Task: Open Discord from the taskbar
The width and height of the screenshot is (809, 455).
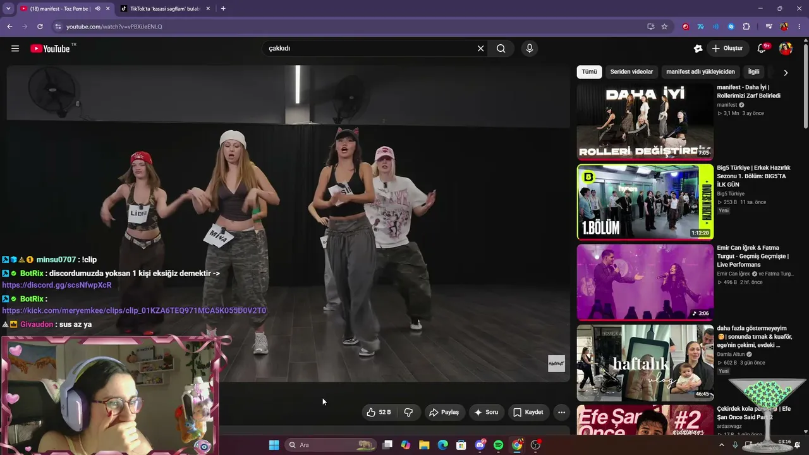Action: [x=480, y=445]
